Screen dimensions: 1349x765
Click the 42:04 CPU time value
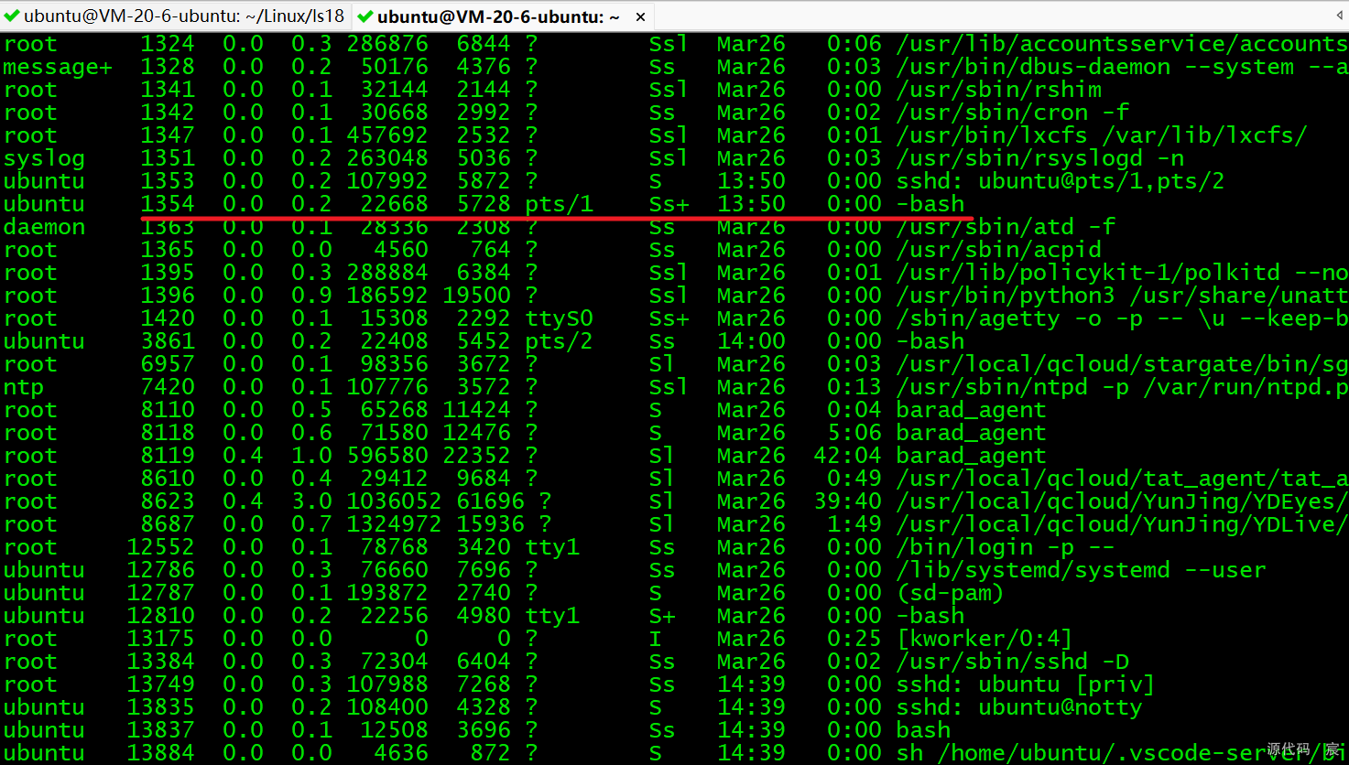[848, 456]
